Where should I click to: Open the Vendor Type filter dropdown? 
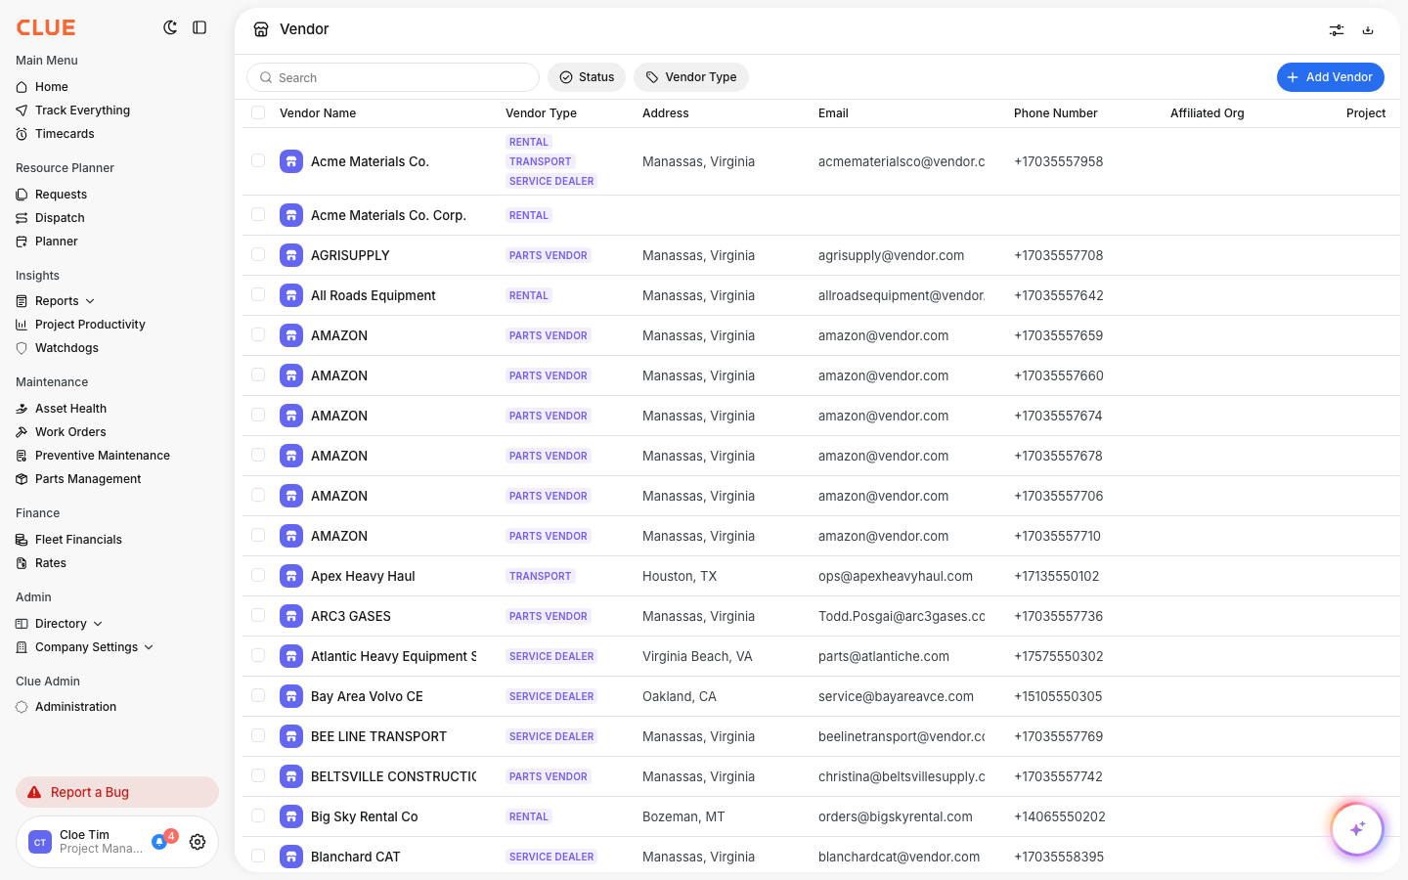[691, 77]
